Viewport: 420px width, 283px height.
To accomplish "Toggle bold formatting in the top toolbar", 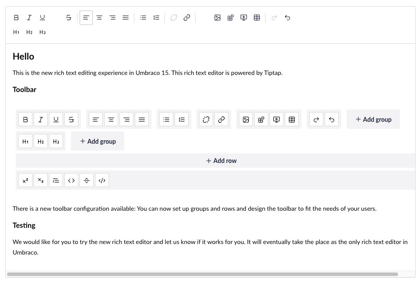I will pos(16,18).
